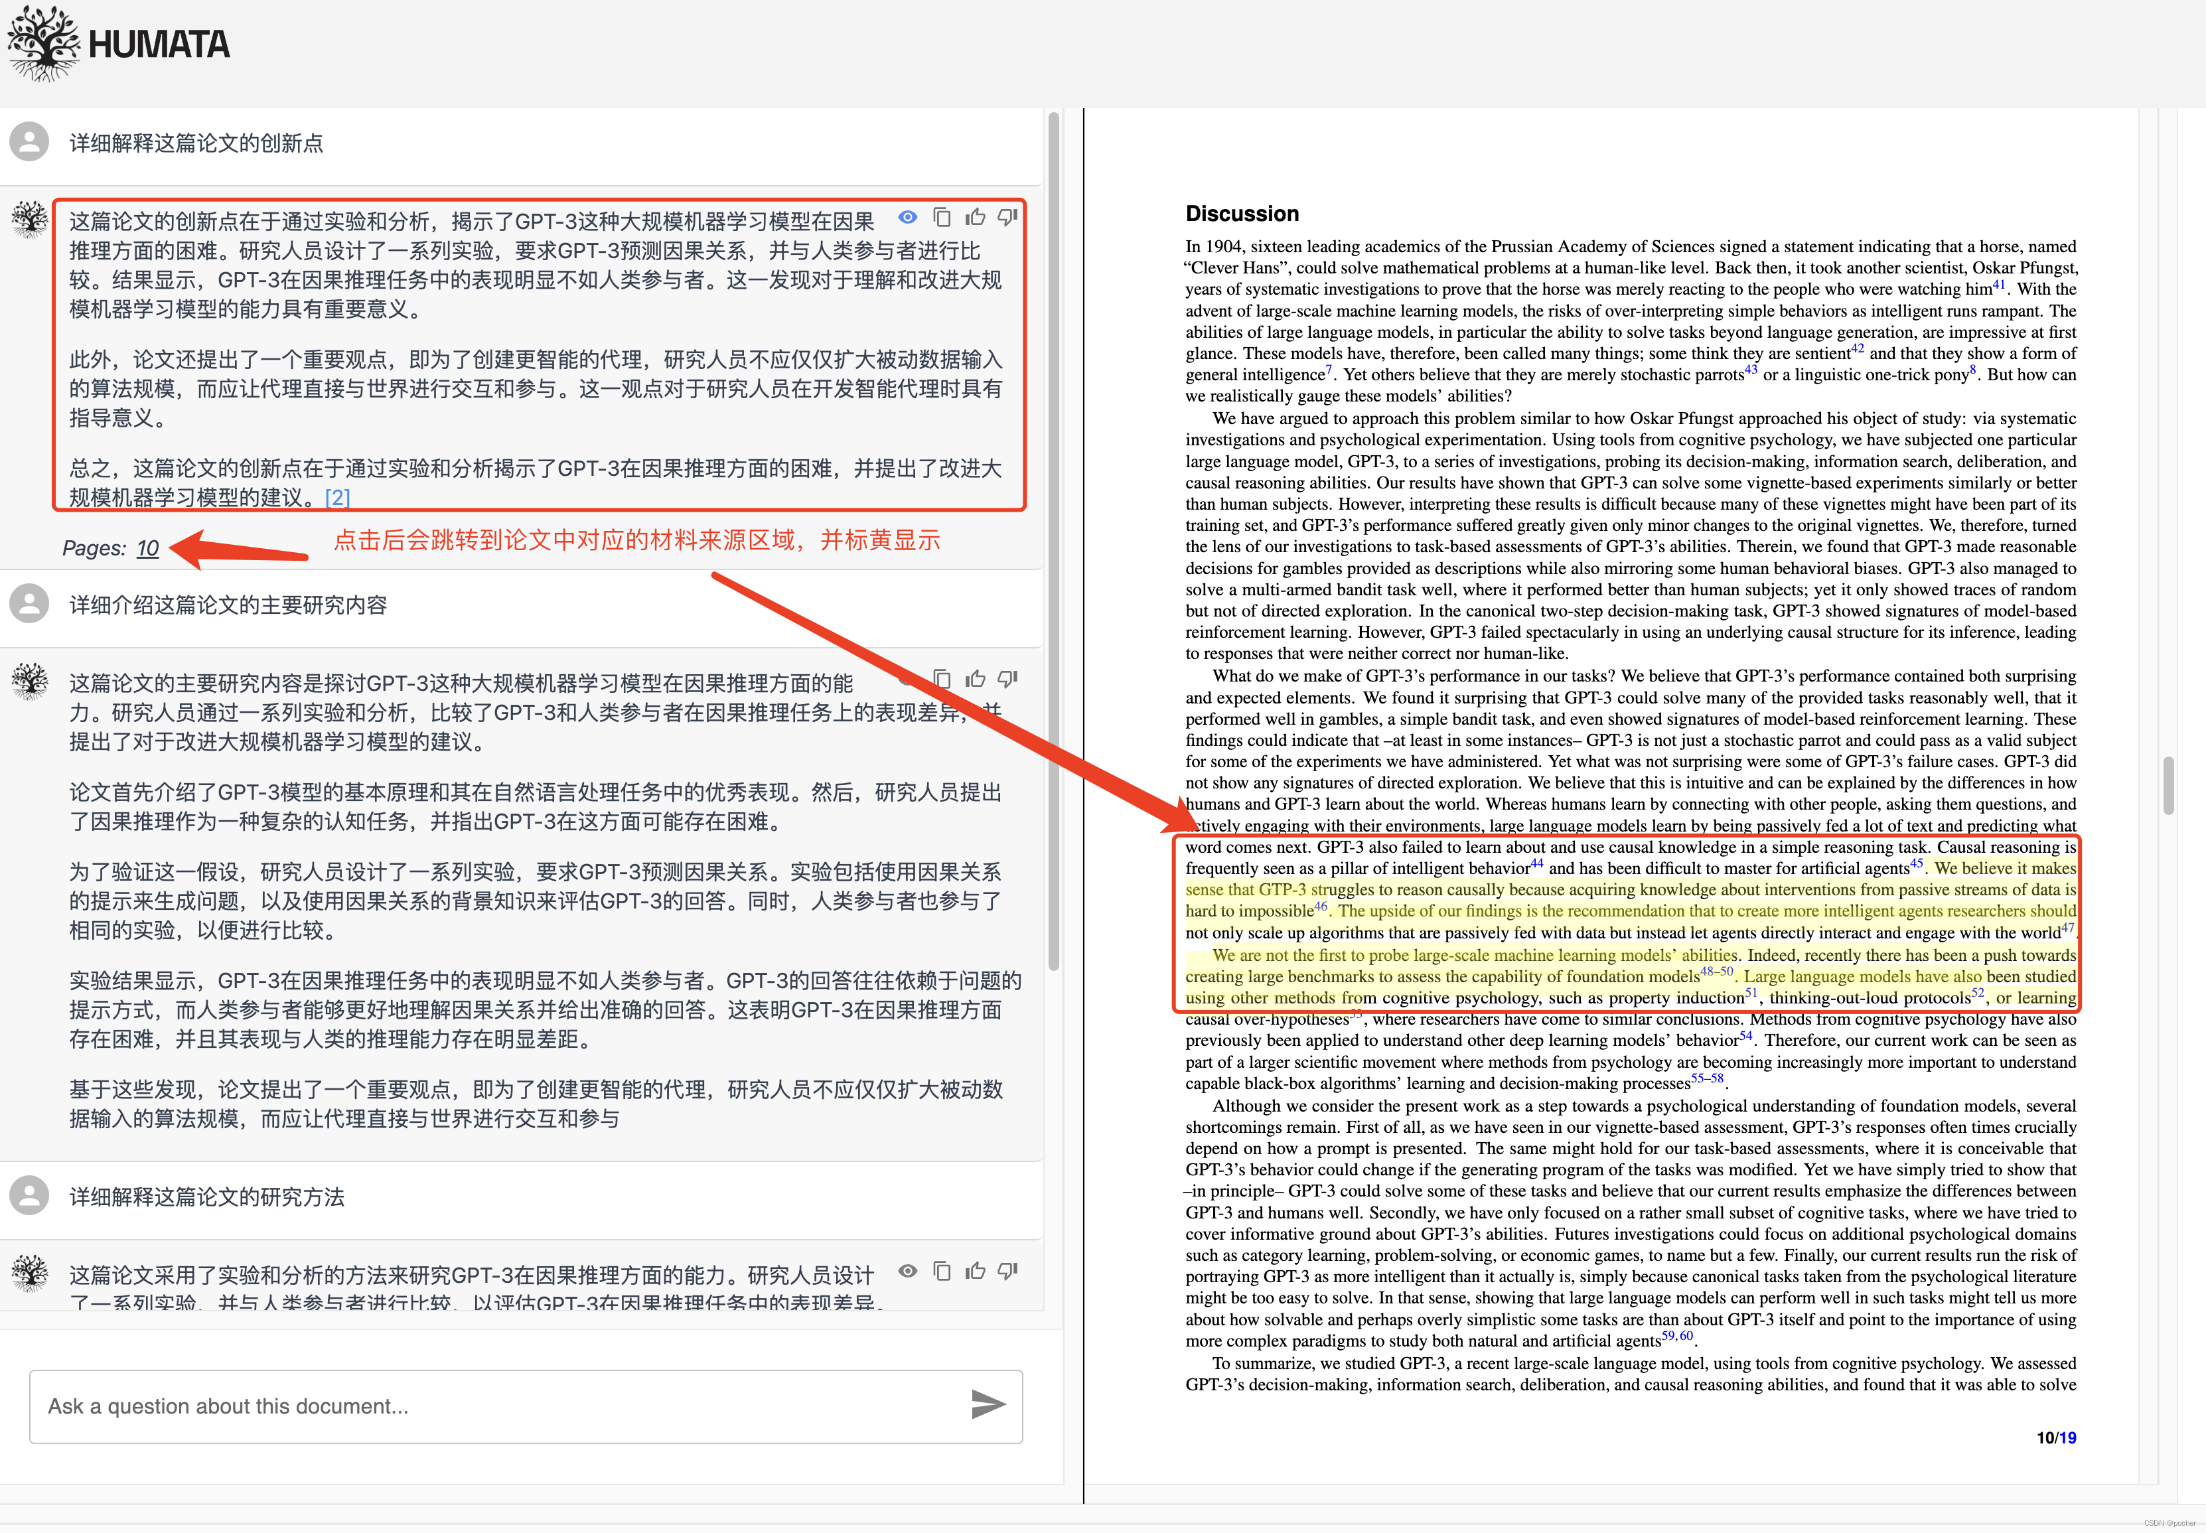This screenshot has width=2206, height=1533.
Task: Copy the first answer about innovation points
Action: click(x=942, y=218)
